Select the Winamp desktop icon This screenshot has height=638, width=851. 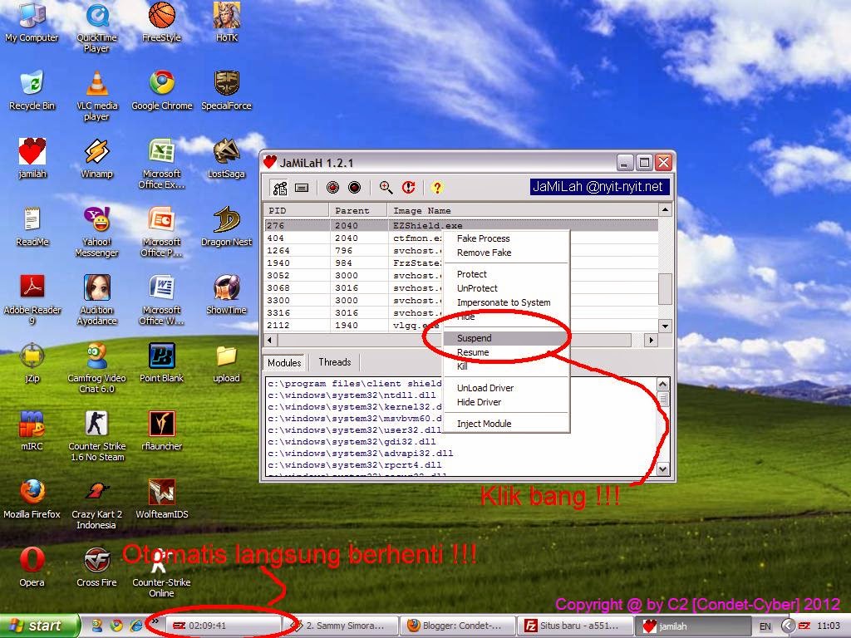pyautogui.click(x=96, y=159)
